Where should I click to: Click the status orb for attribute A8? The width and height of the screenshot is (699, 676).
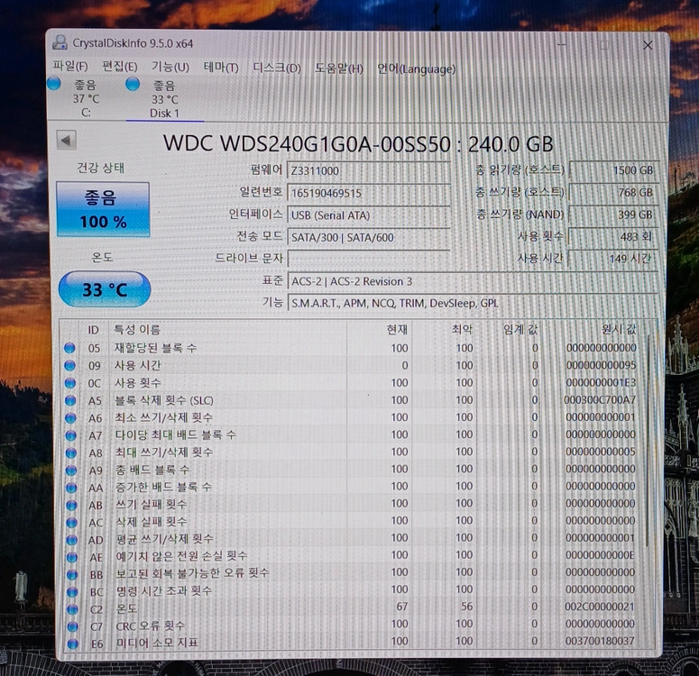[x=71, y=452]
